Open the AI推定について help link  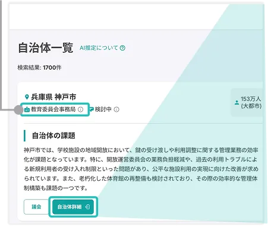coord(102,48)
